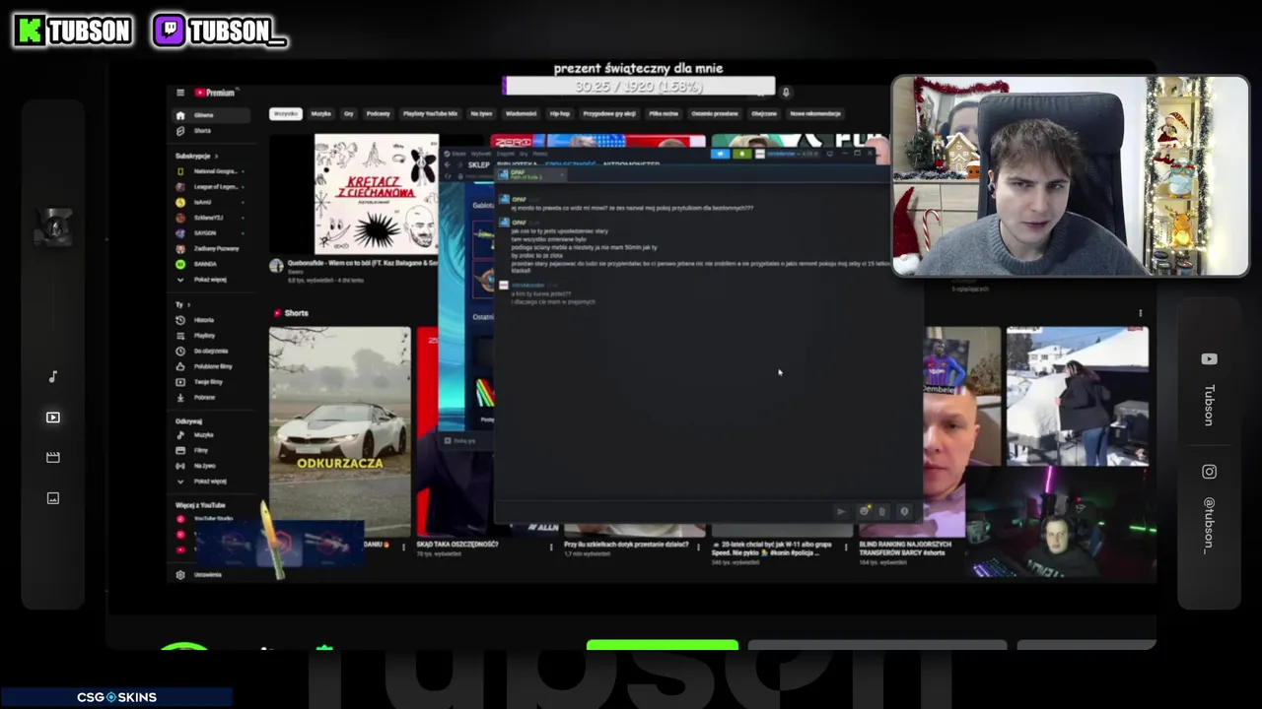Screen dimensions: 1262x709
Task: Click the YouTube voice search microphone
Action: (786, 93)
